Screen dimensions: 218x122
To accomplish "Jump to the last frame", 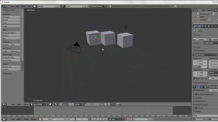I will pyautogui.click(x=106, y=119).
